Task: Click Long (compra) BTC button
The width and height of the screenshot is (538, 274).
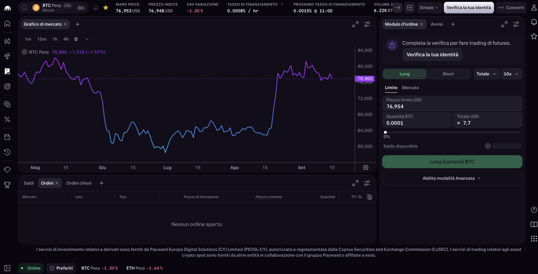Action: pos(452,162)
